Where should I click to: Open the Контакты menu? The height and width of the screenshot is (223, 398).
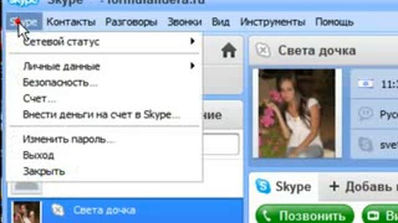tap(71, 22)
